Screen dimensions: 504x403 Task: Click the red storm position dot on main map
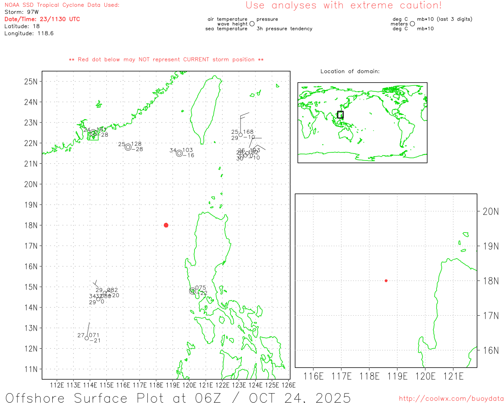tap(166, 225)
